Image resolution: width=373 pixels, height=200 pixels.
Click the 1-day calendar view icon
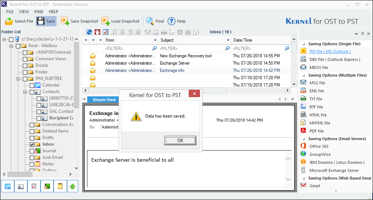[114, 32]
